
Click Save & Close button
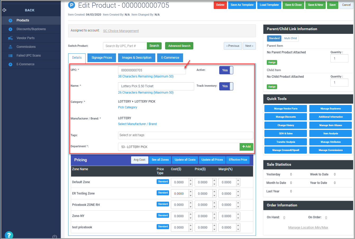click(293, 5)
